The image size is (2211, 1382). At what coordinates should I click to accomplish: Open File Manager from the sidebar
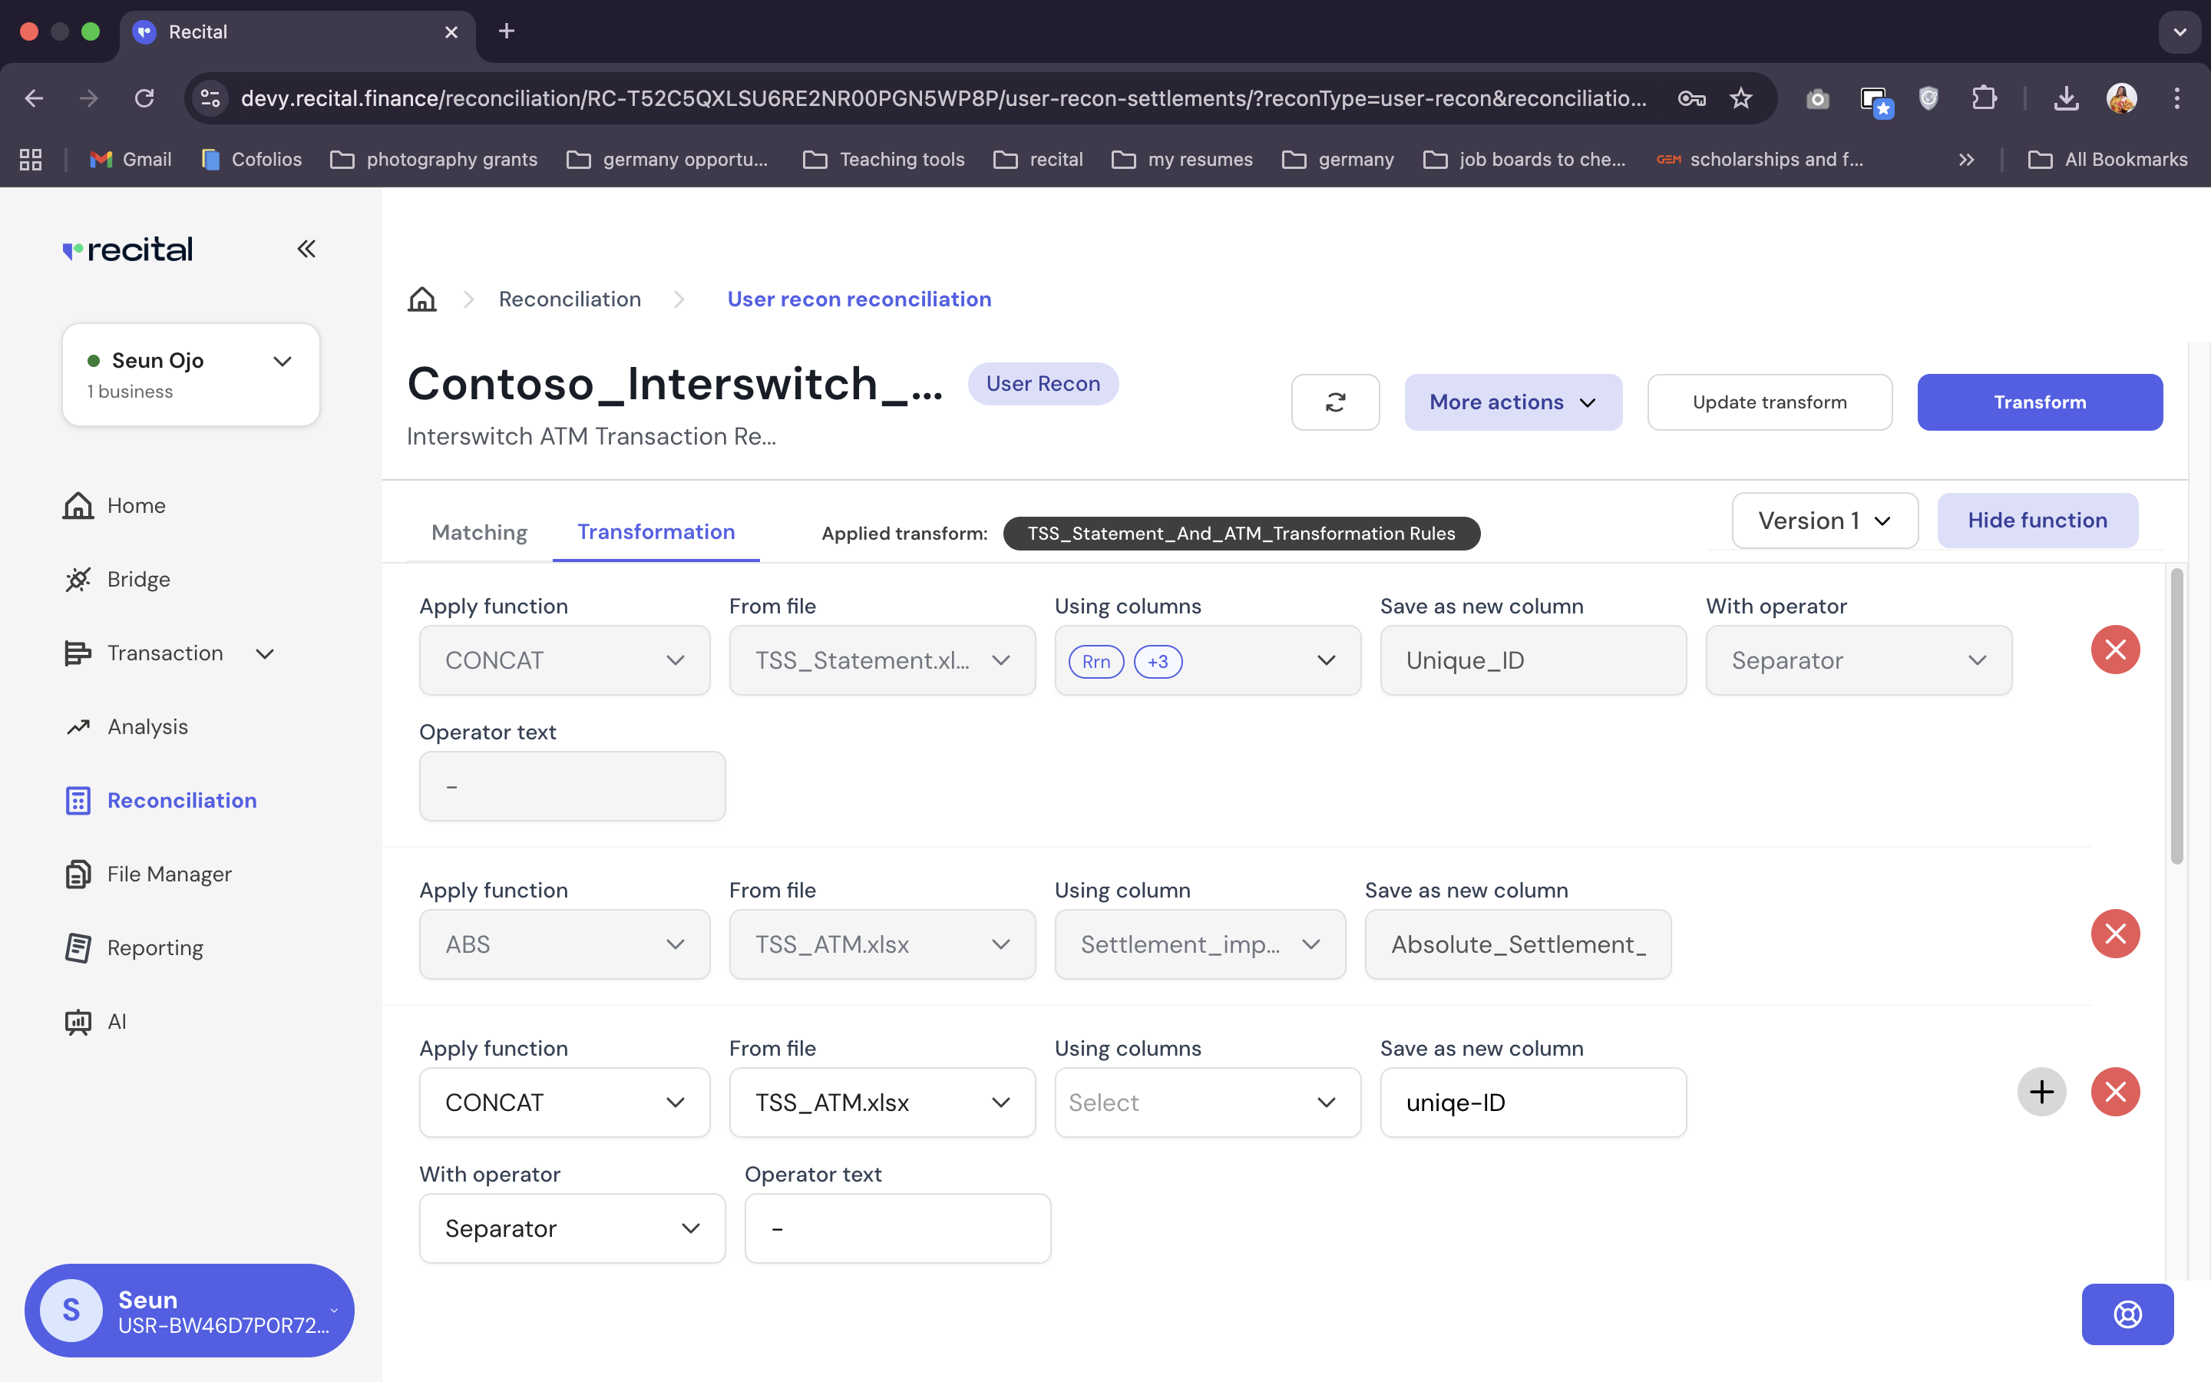(x=169, y=874)
